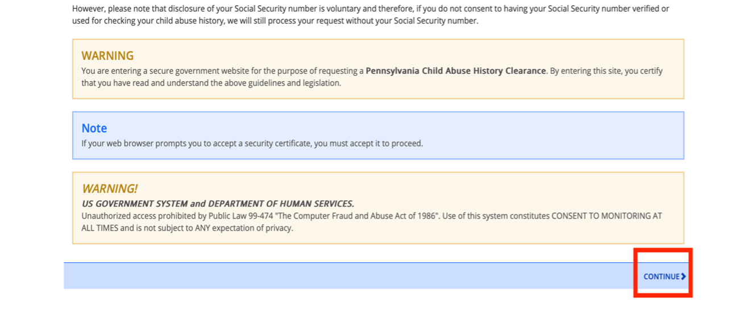
Task: Select the US GOVERNMENT SYSTEM bold line
Action: click(x=218, y=204)
